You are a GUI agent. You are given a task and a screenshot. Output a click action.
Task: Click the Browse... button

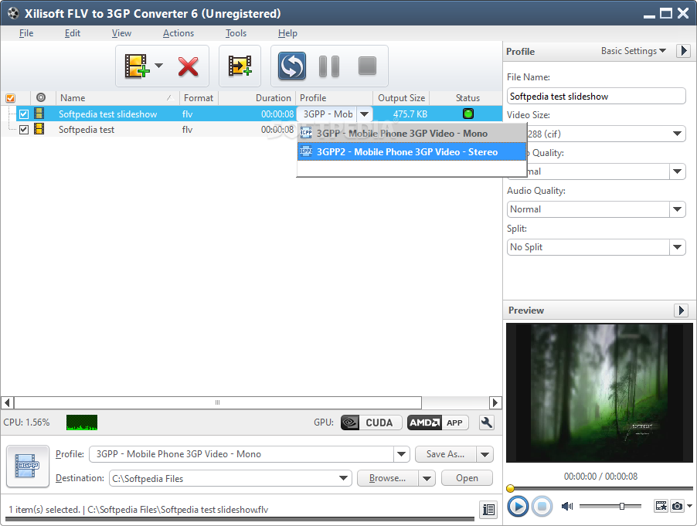point(387,478)
